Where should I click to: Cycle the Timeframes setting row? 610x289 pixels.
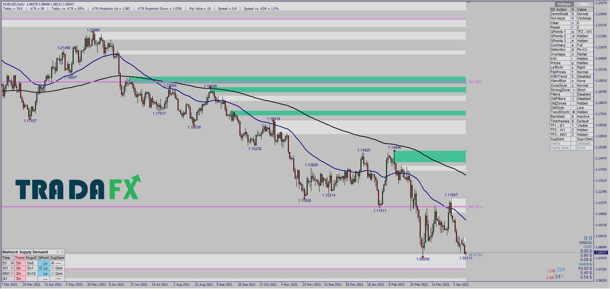[x=572, y=121]
